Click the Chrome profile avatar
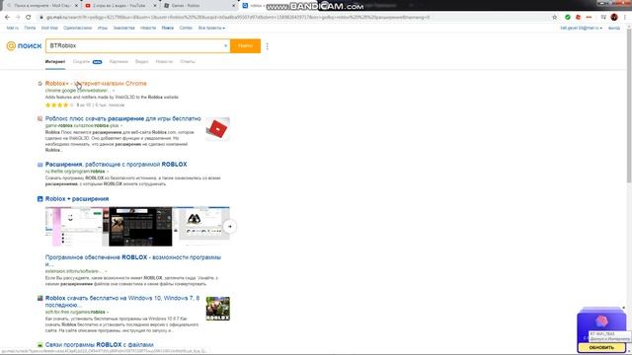 pos(614,18)
